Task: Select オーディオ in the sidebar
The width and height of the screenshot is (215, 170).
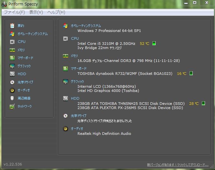Action: point(24,90)
